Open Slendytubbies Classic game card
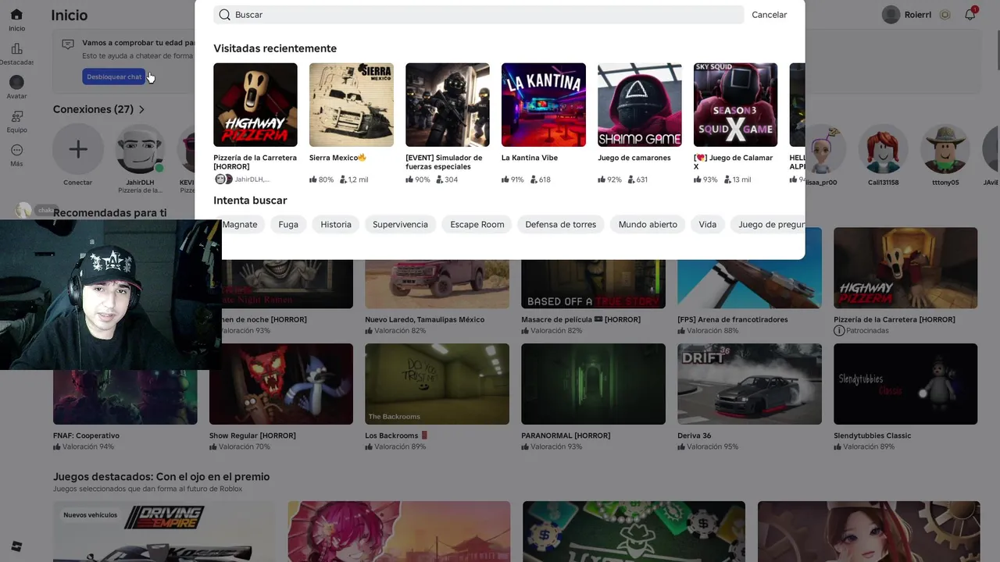 [x=905, y=397]
